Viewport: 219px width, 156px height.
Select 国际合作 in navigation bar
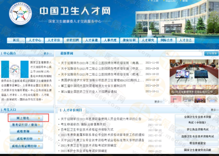(167, 40)
